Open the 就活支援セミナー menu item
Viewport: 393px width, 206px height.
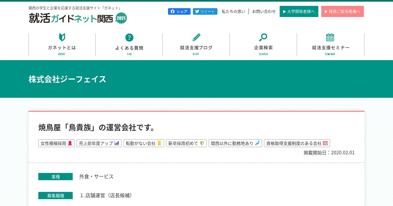tap(330, 45)
